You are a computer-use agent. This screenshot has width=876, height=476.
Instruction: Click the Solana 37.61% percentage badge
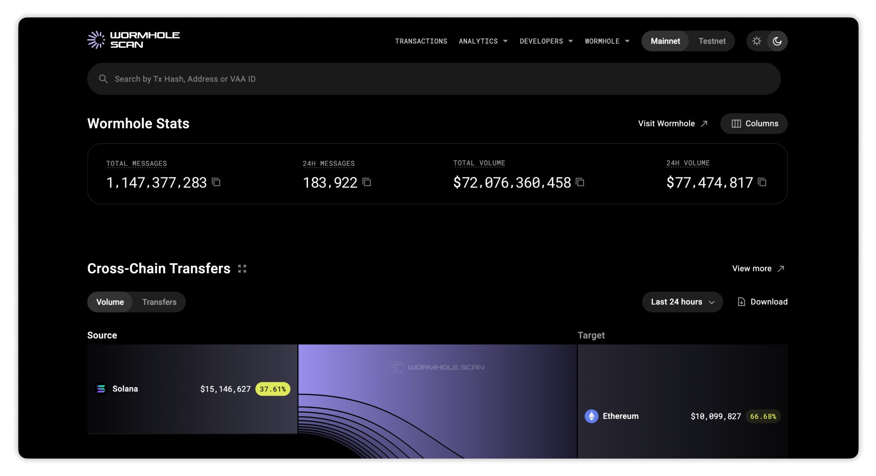273,389
